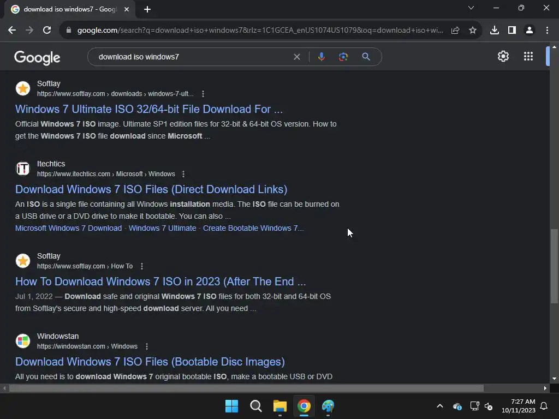Open the clock showing 7:27 AM

pos(519,406)
